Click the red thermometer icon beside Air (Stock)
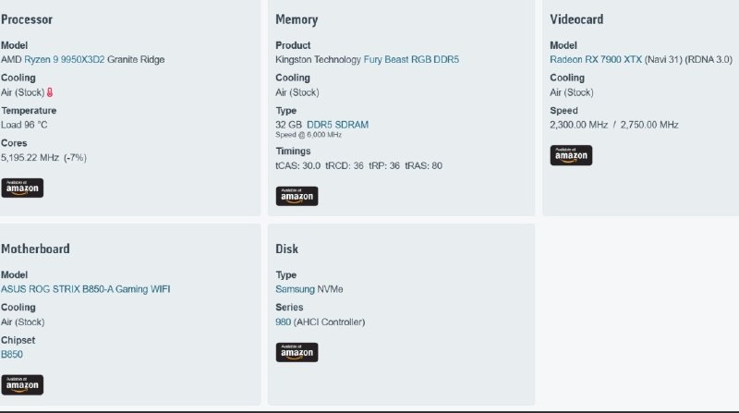The height and width of the screenshot is (413, 739). [50, 92]
